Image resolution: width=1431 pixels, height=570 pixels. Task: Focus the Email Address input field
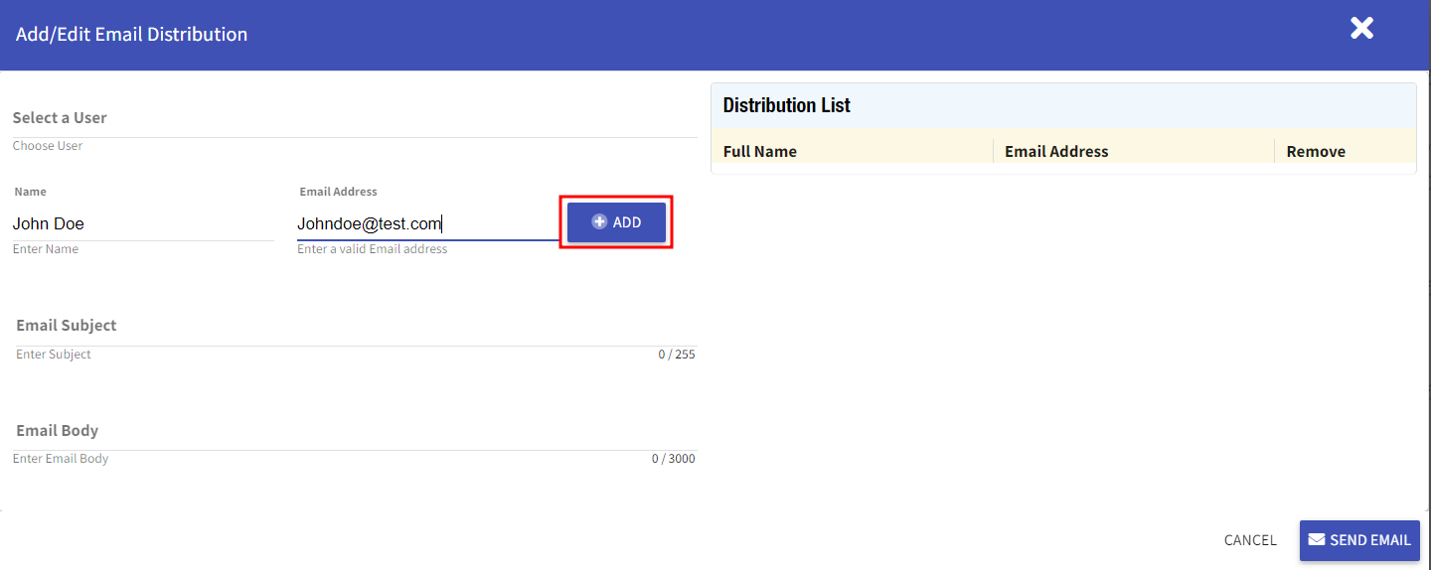point(427,224)
